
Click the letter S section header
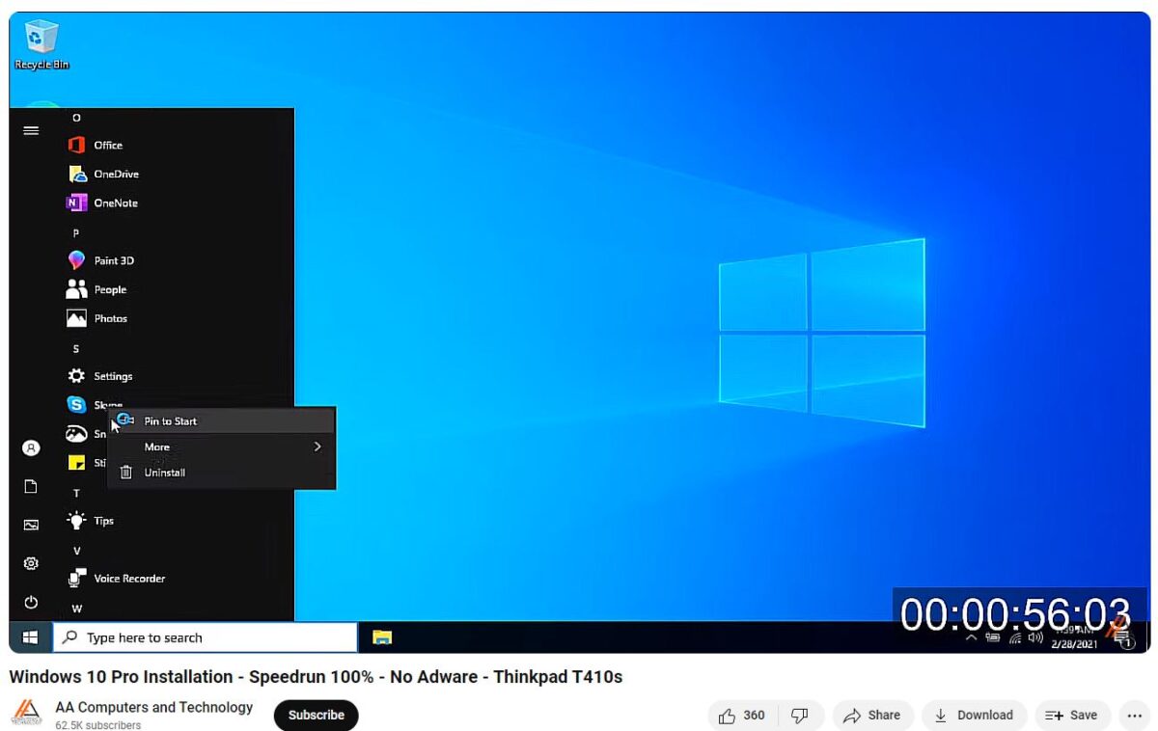(76, 349)
